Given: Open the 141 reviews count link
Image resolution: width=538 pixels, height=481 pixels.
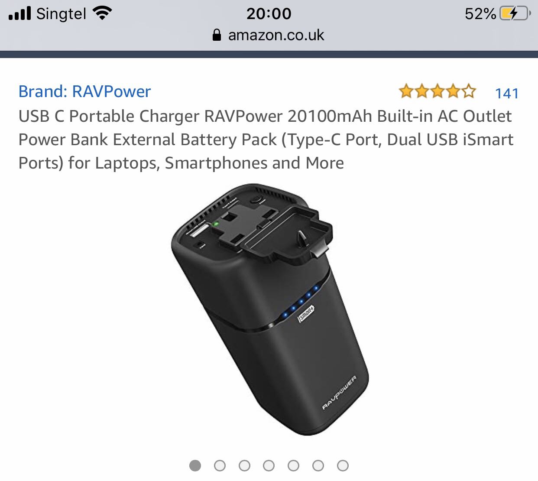Looking at the screenshot, I should [506, 93].
